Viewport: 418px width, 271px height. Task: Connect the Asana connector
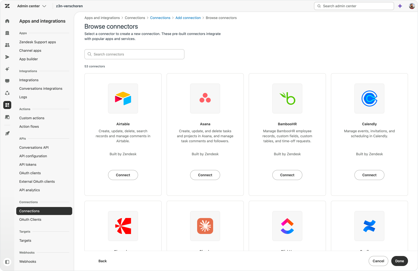pyautogui.click(x=205, y=175)
